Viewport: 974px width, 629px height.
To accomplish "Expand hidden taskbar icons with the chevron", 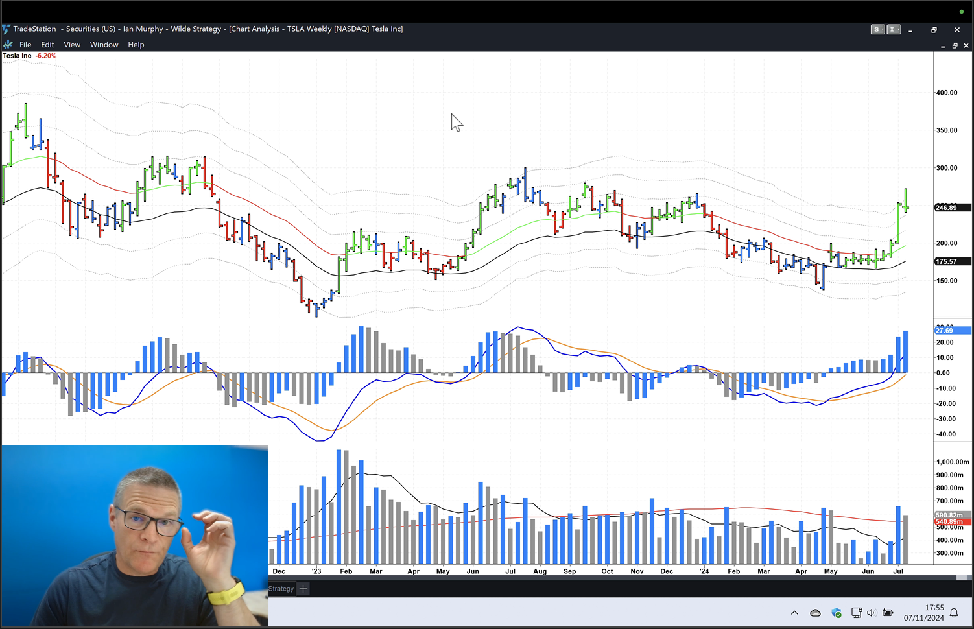I will point(794,612).
